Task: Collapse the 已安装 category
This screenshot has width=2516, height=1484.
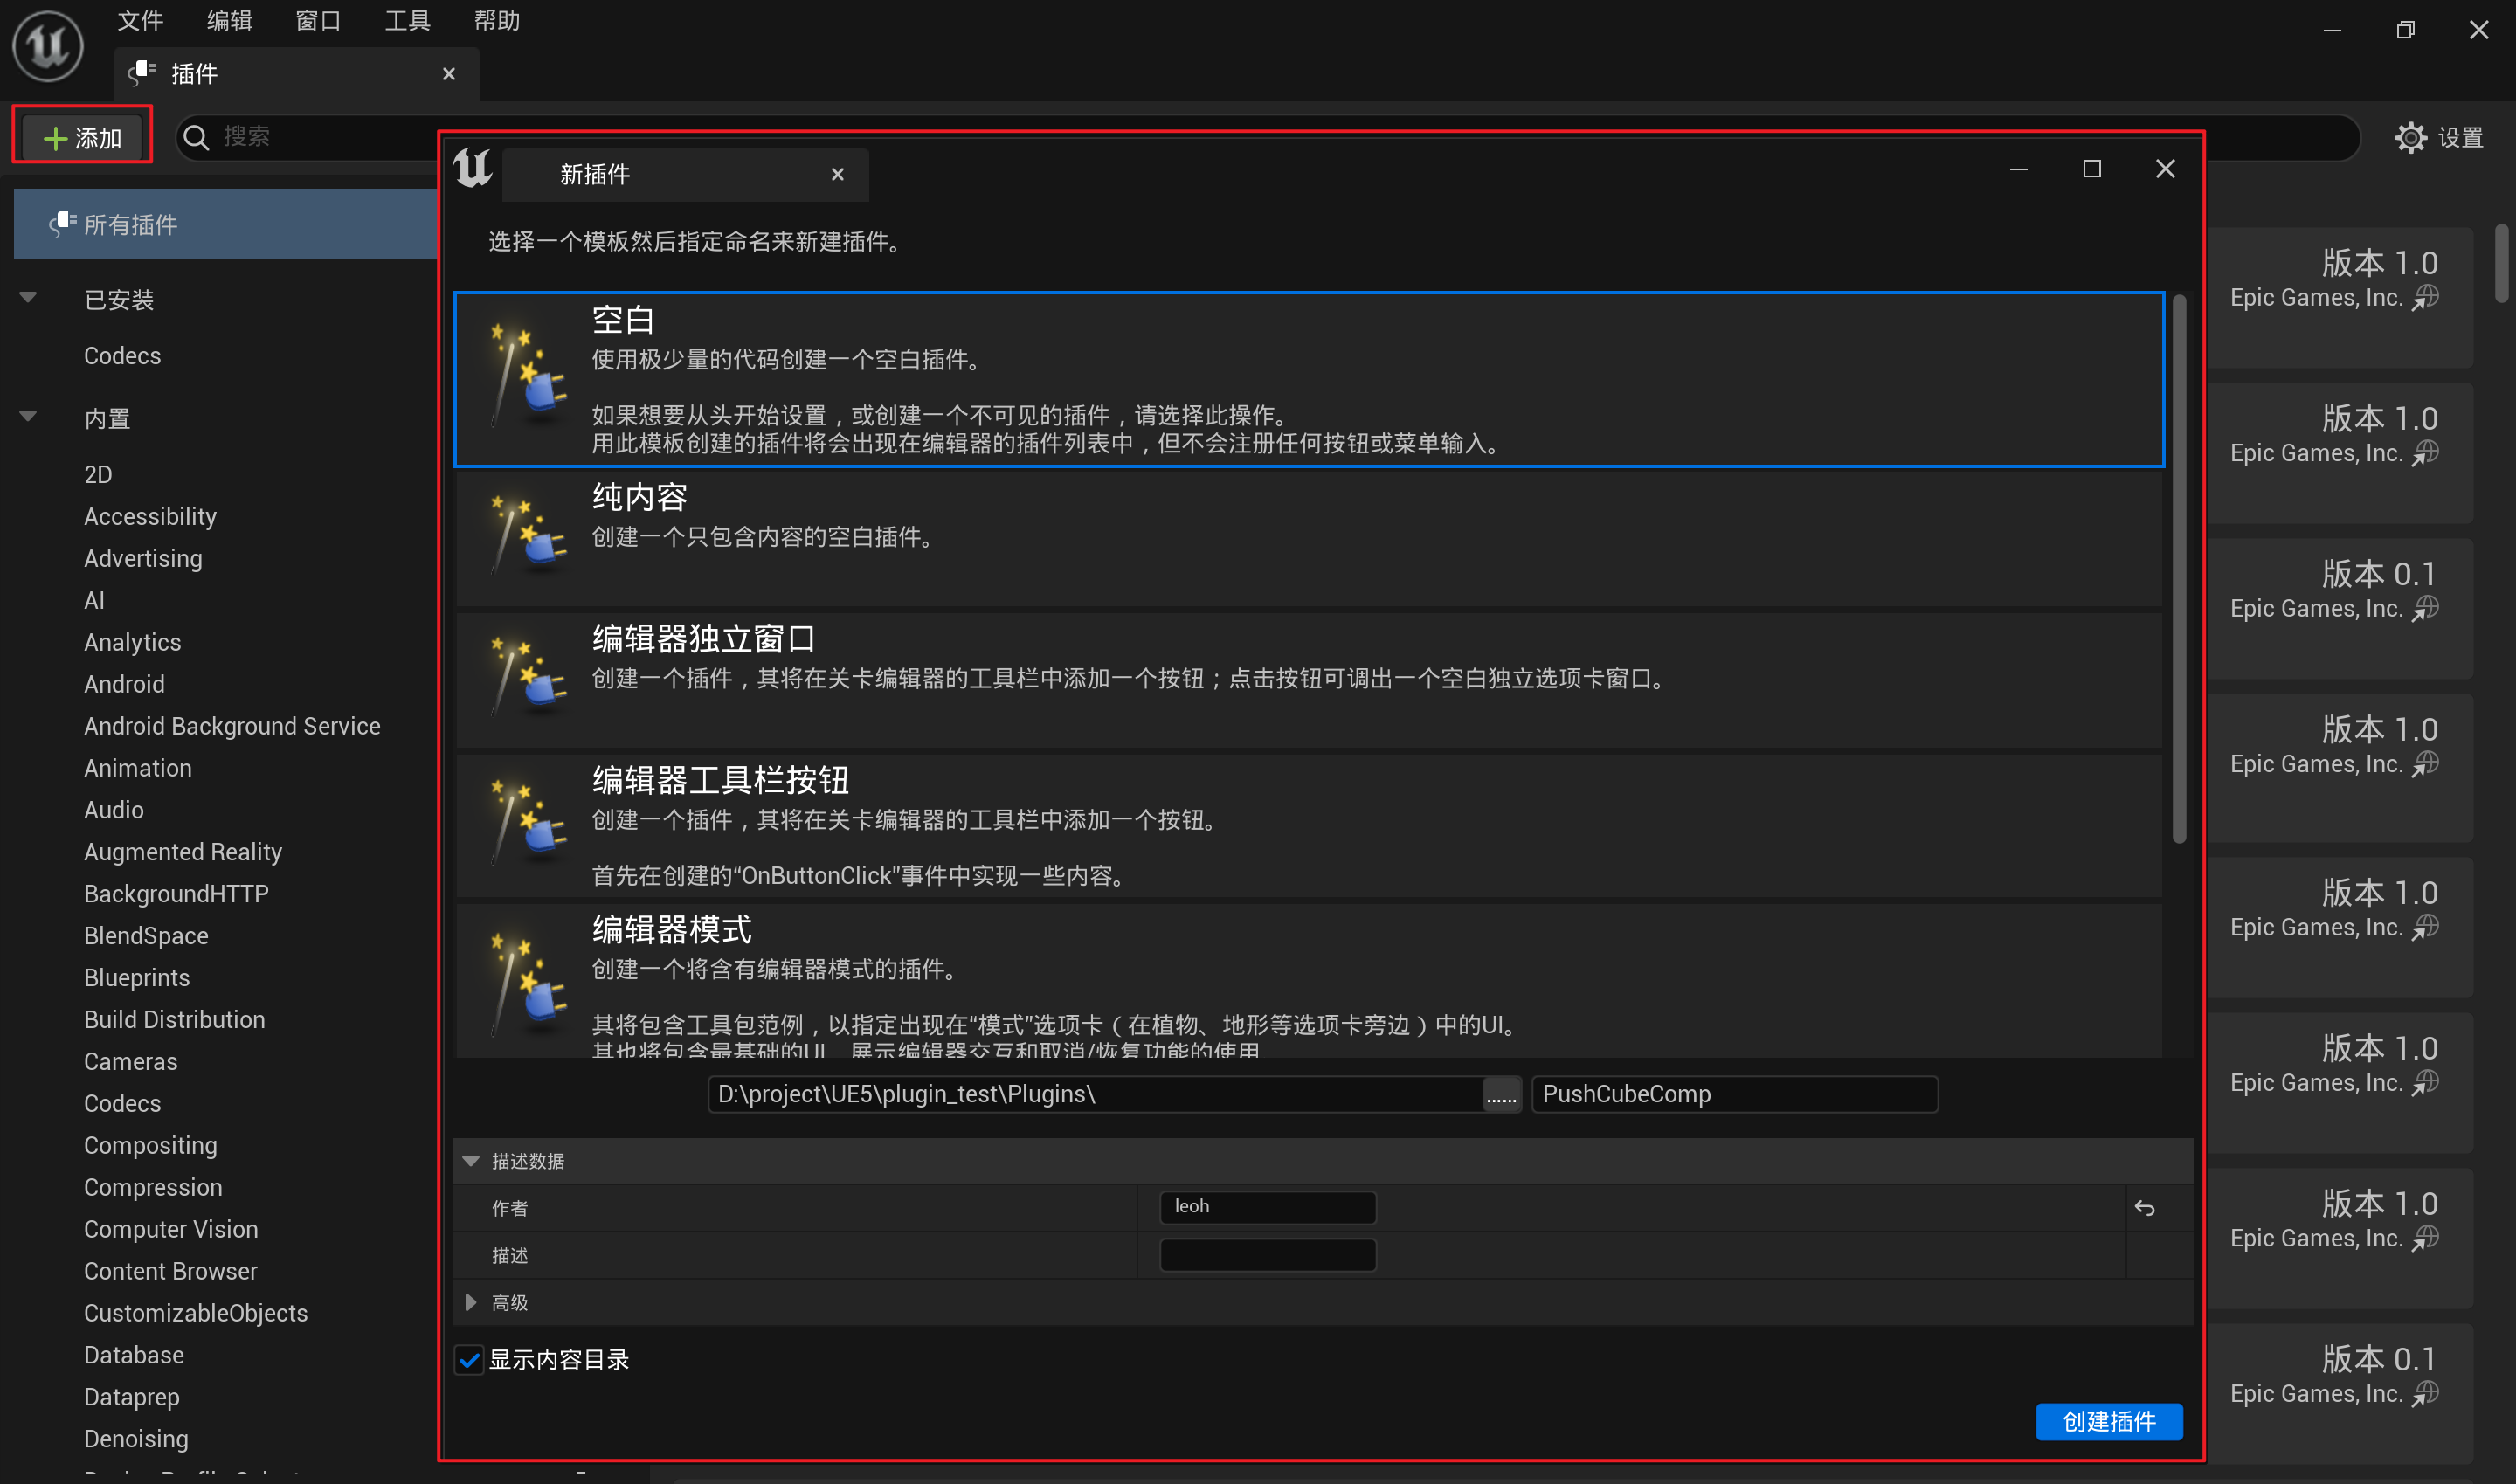Action: tap(28, 298)
